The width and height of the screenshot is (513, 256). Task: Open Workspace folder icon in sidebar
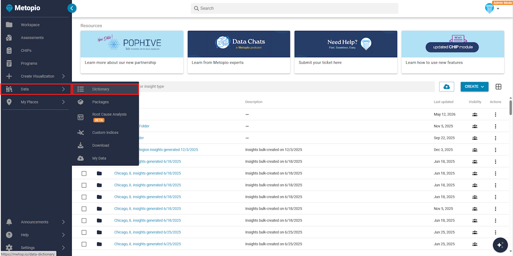coord(9,25)
